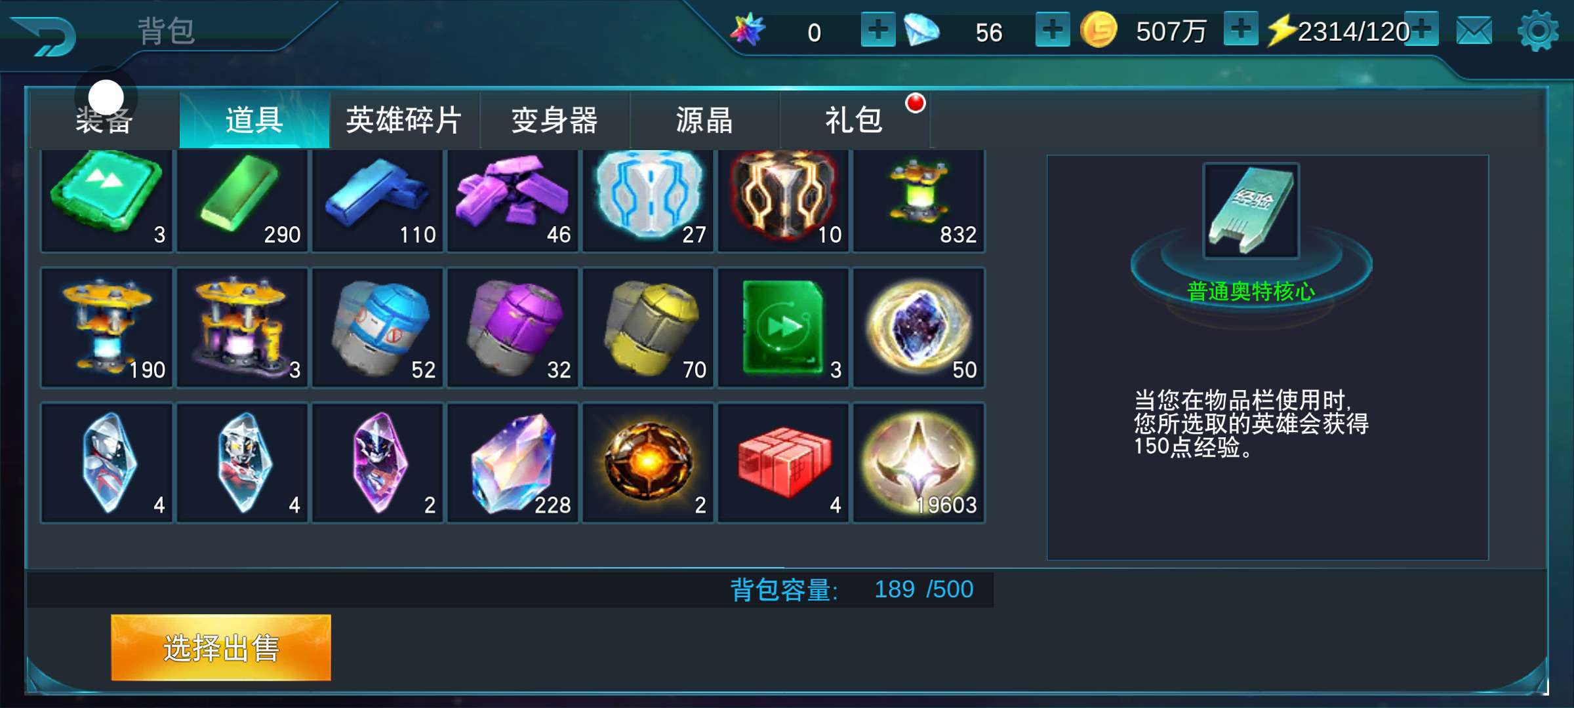Switch to the 变身器 tab

click(x=554, y=121)
